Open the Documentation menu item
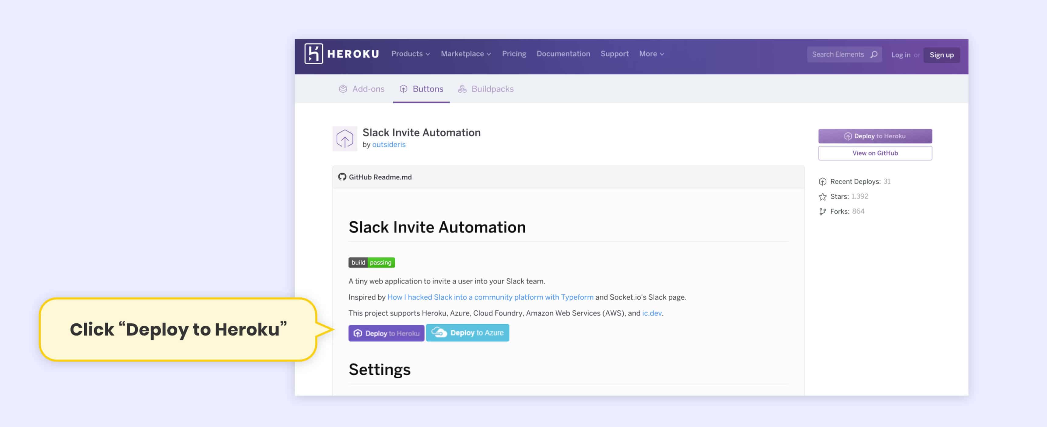The height and width of the screenshot is (427, 1047). 563,53
